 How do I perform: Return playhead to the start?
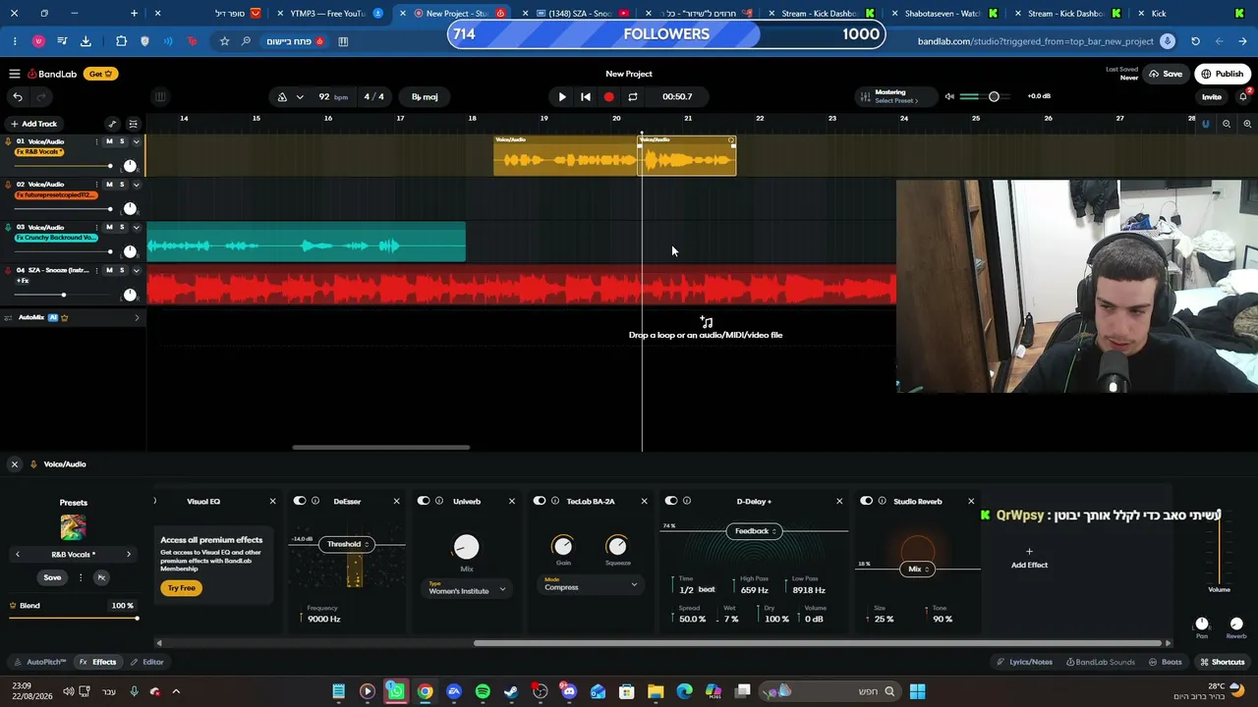(586, 96)
